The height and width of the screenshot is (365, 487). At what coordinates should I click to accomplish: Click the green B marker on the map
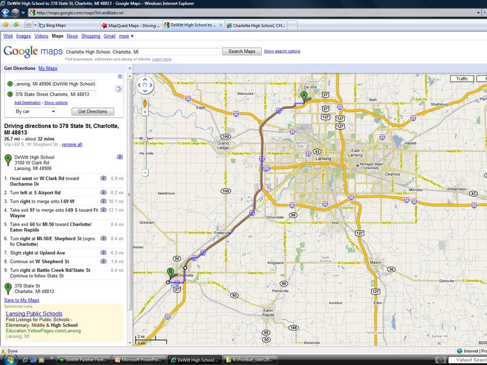click(x=170, y=273)
